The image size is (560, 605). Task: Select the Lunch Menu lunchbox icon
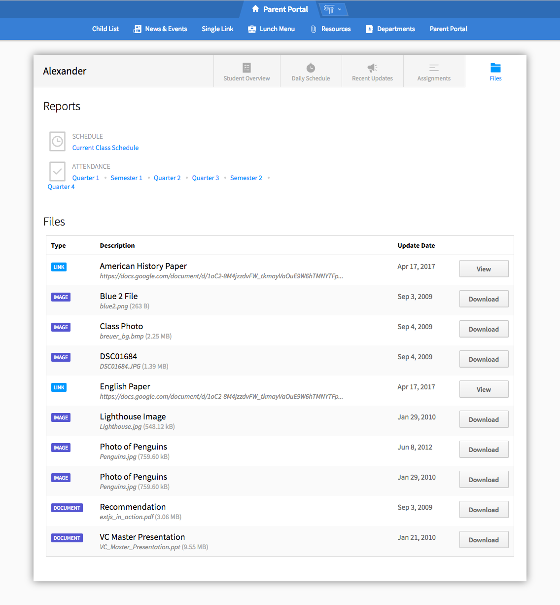[251, 29]
